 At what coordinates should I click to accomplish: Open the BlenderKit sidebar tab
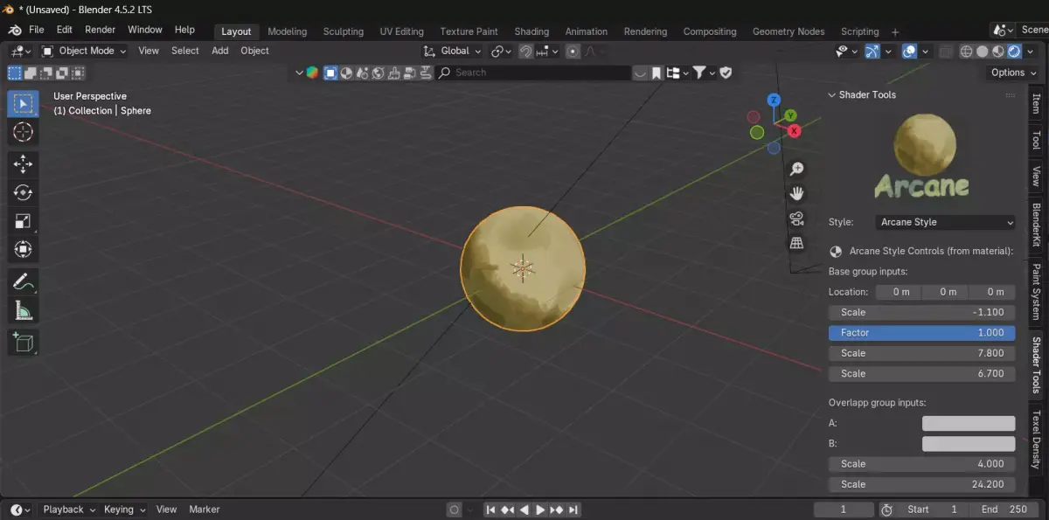1037,225
